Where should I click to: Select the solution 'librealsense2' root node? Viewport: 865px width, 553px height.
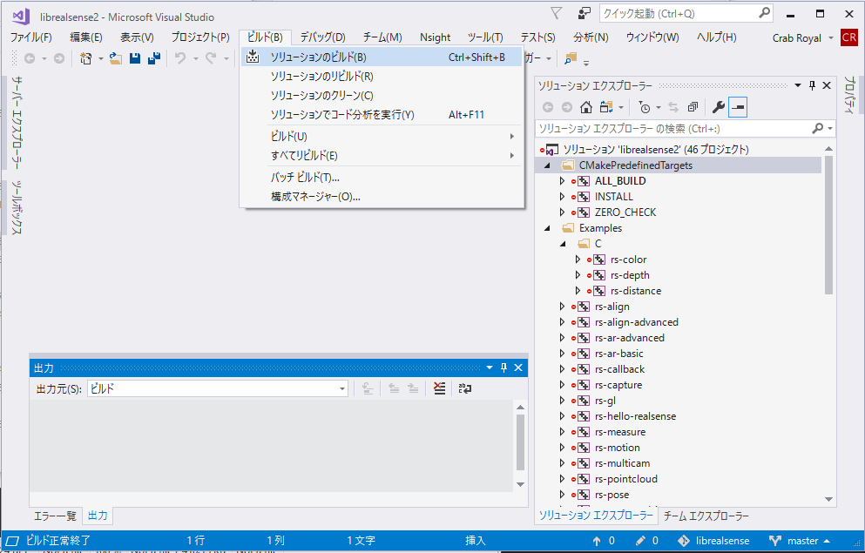click(655, 150)
